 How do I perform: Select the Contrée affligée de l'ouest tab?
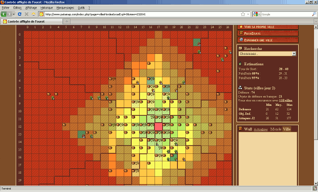tap(32, 21)
